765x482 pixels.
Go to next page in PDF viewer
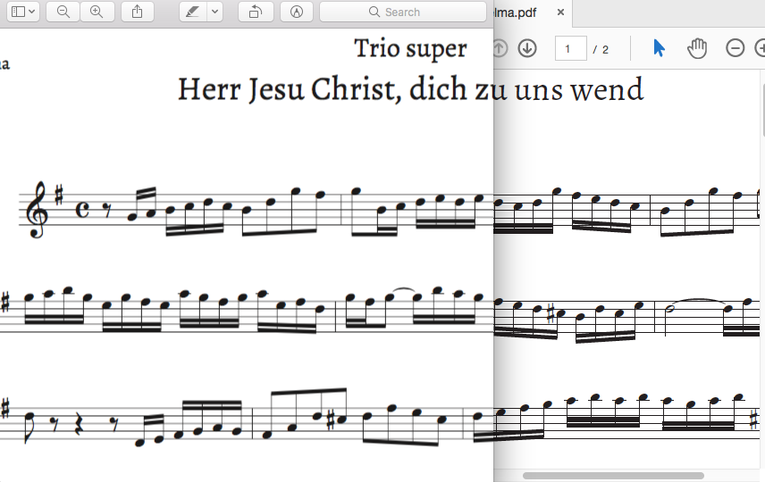[x=527, y=48]
